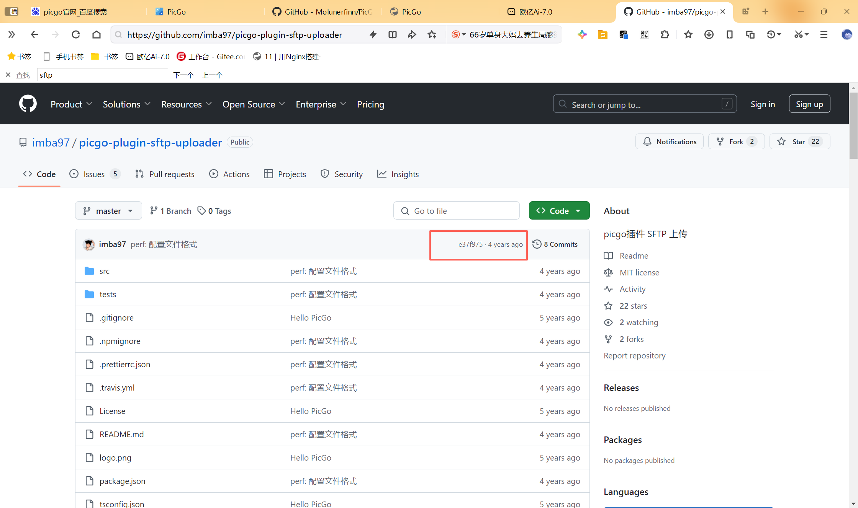
Task: Click the find-next 下一个 button
Action: 183,75
